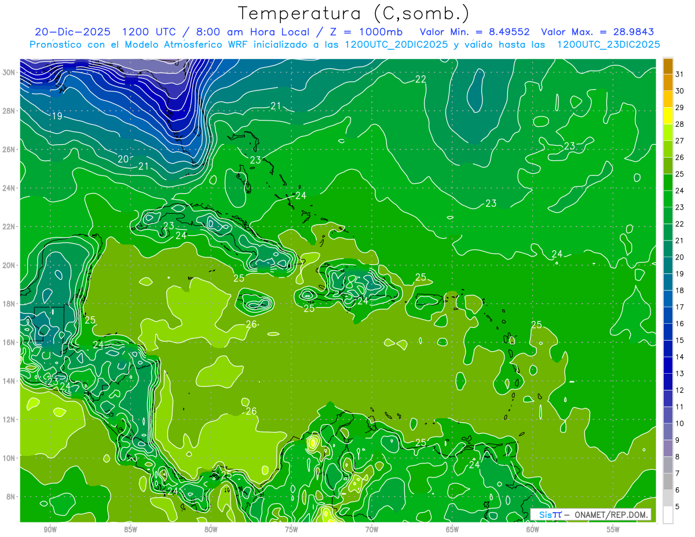Click the 85W longitude axis label
The width and height of the screenshot is (695, 537).
(130, 529)
